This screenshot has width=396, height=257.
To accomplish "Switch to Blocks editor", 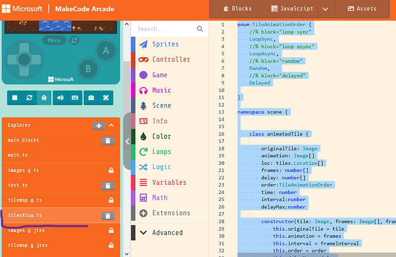I will [x=238, y=9].
